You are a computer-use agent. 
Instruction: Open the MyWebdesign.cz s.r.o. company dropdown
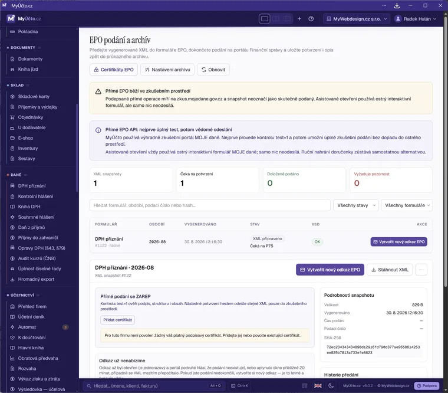point(357,19)
